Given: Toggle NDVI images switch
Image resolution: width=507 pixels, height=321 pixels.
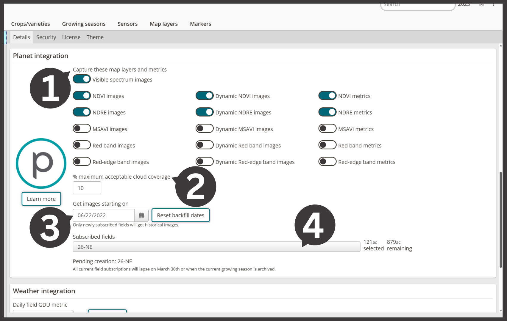Looking at the screenshot, I should pos(82,96).
